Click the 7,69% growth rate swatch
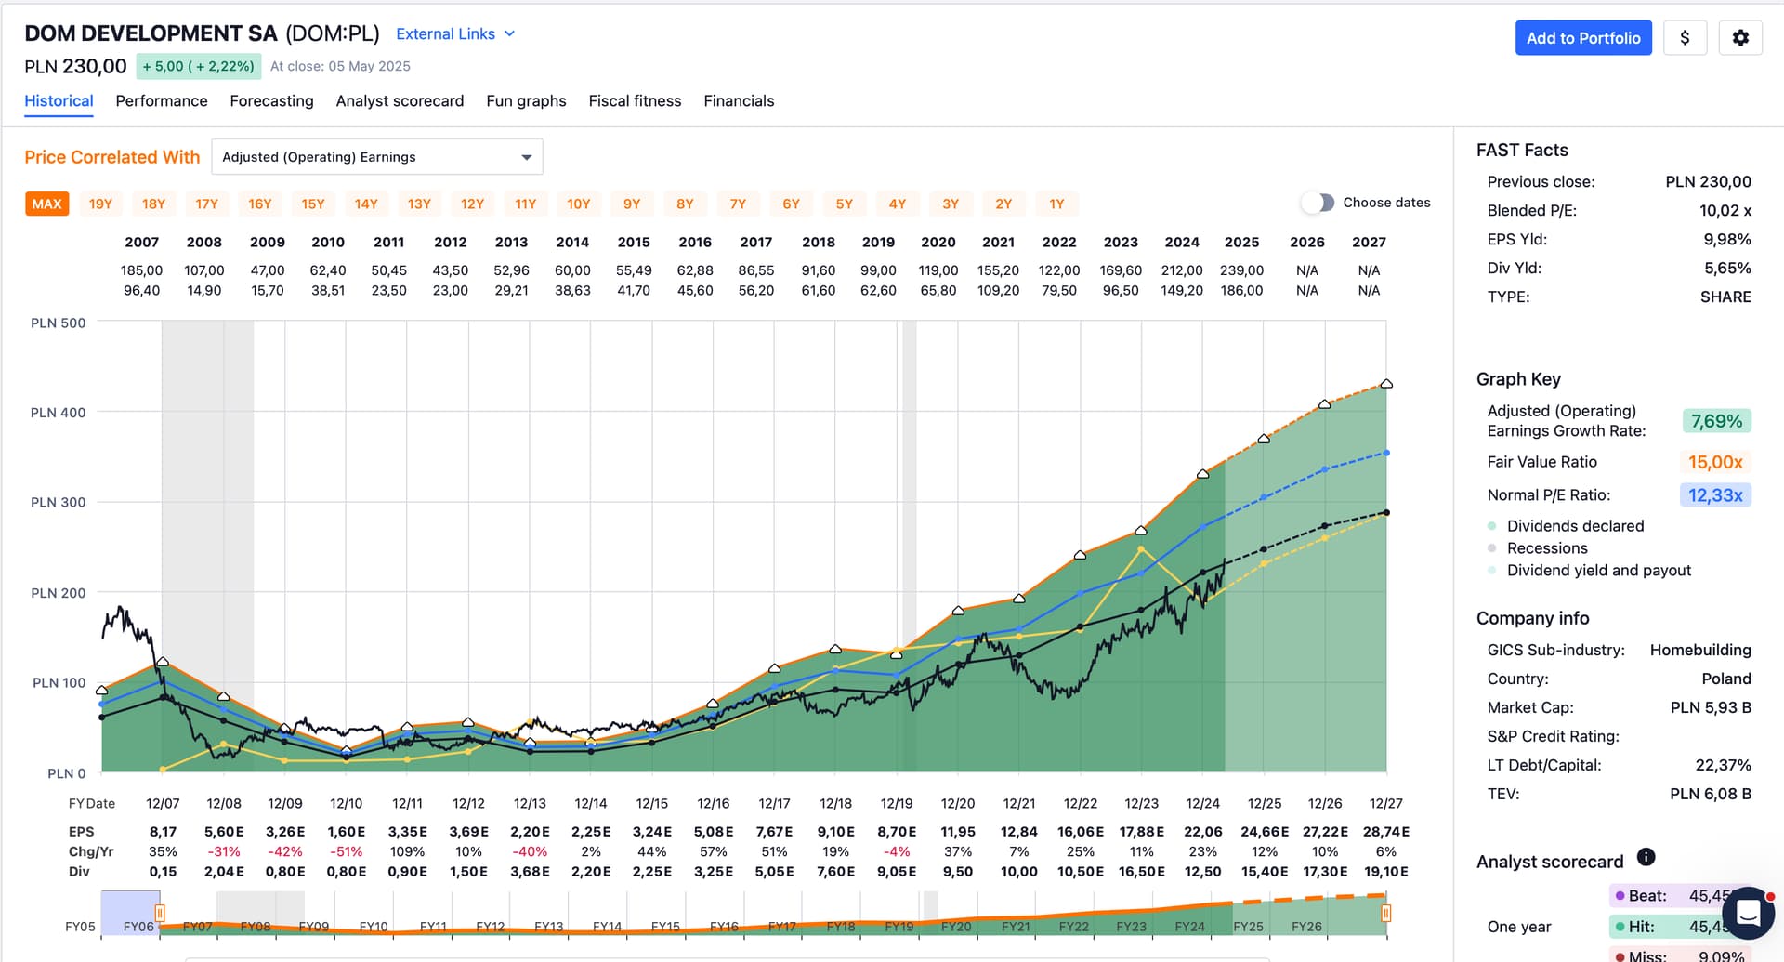 click(x=1716, y=421)
